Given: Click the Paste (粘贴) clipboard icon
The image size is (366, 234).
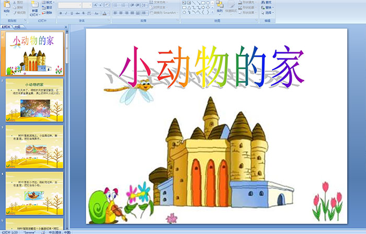Looking at the screenshot, I should pyautogui.click(x=7, y=5).
